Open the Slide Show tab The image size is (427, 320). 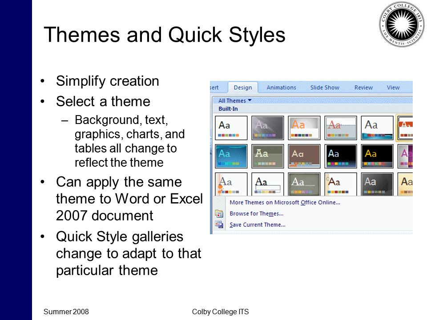(325, 88)
